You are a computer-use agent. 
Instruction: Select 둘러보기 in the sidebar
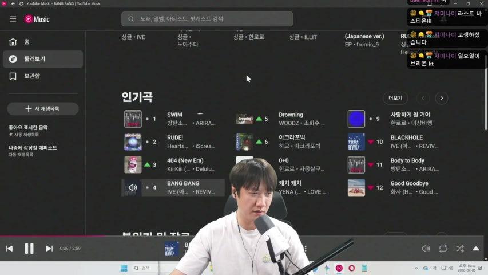coord(34,59)
